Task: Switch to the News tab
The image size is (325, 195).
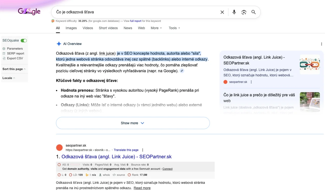Action: 128,28
